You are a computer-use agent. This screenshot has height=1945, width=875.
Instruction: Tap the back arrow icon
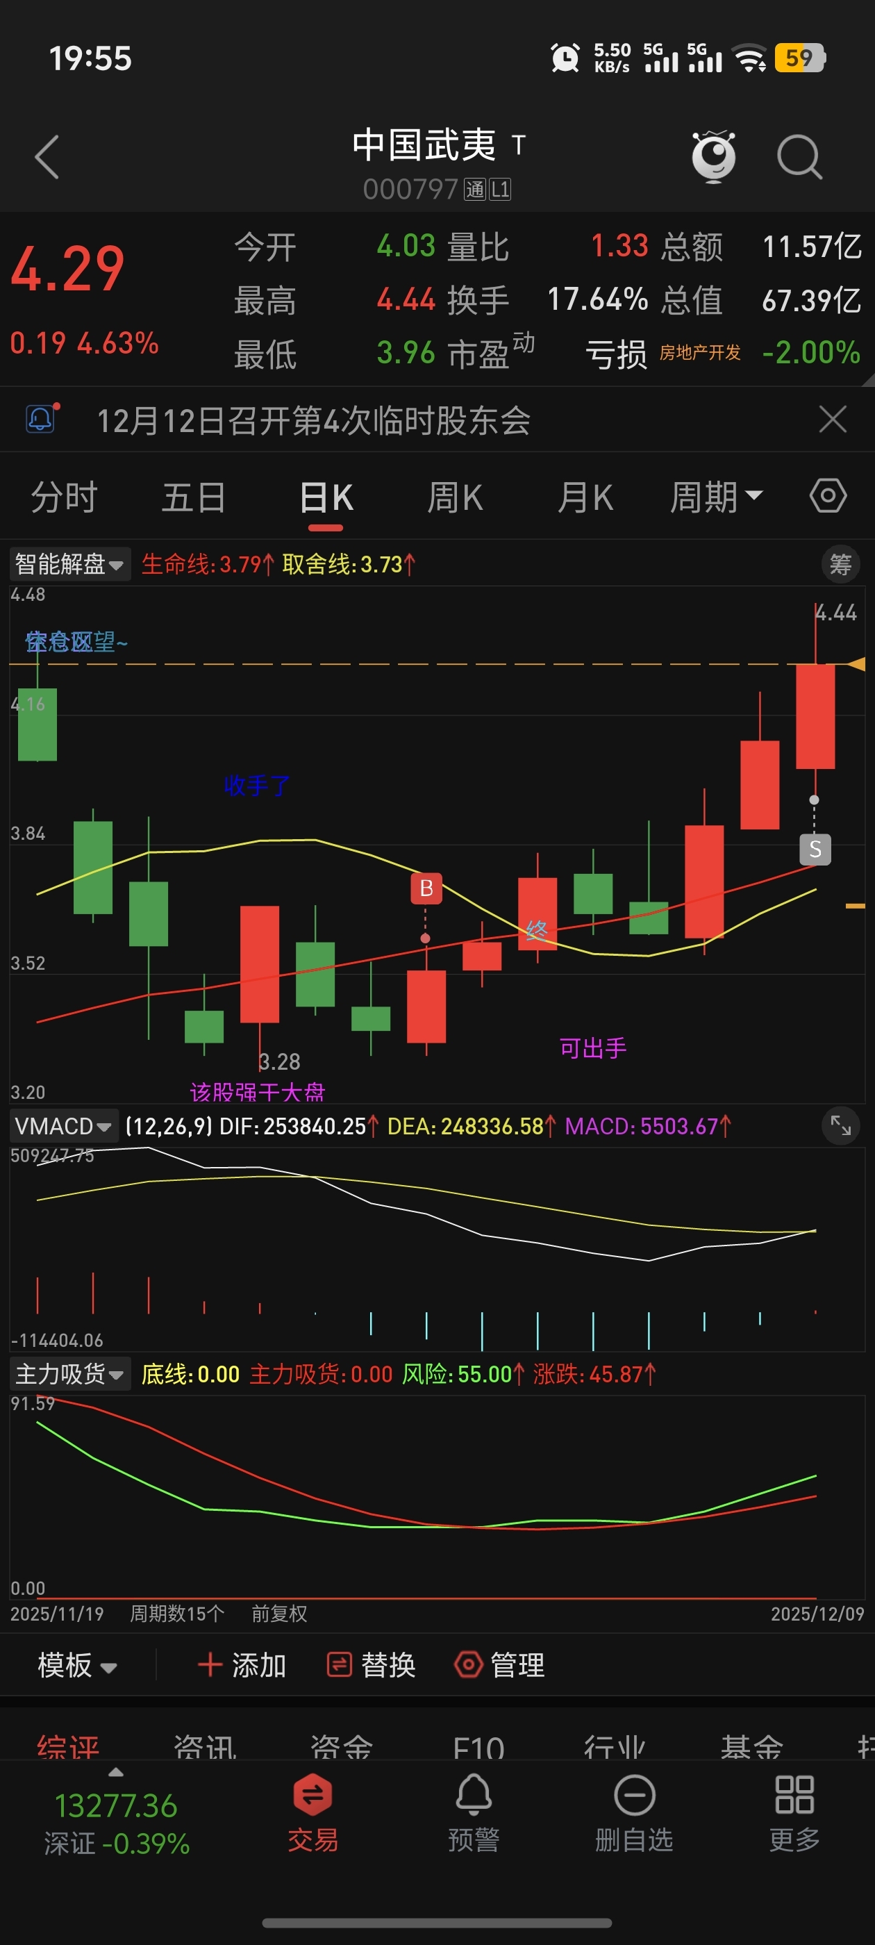tap(47, 157)
